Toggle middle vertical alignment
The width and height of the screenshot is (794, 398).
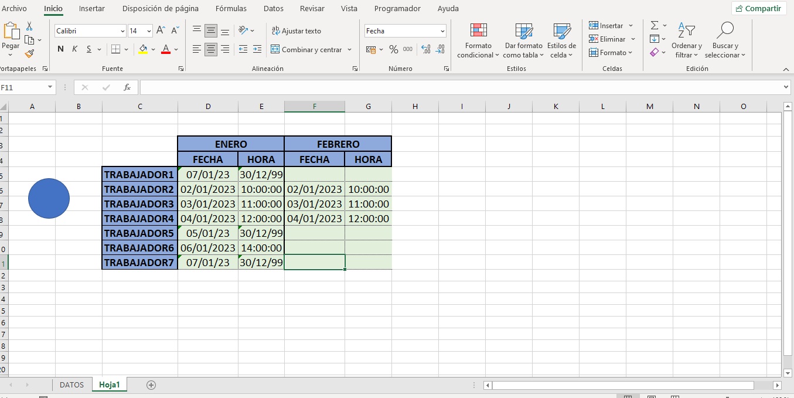(x=211, y=30)
